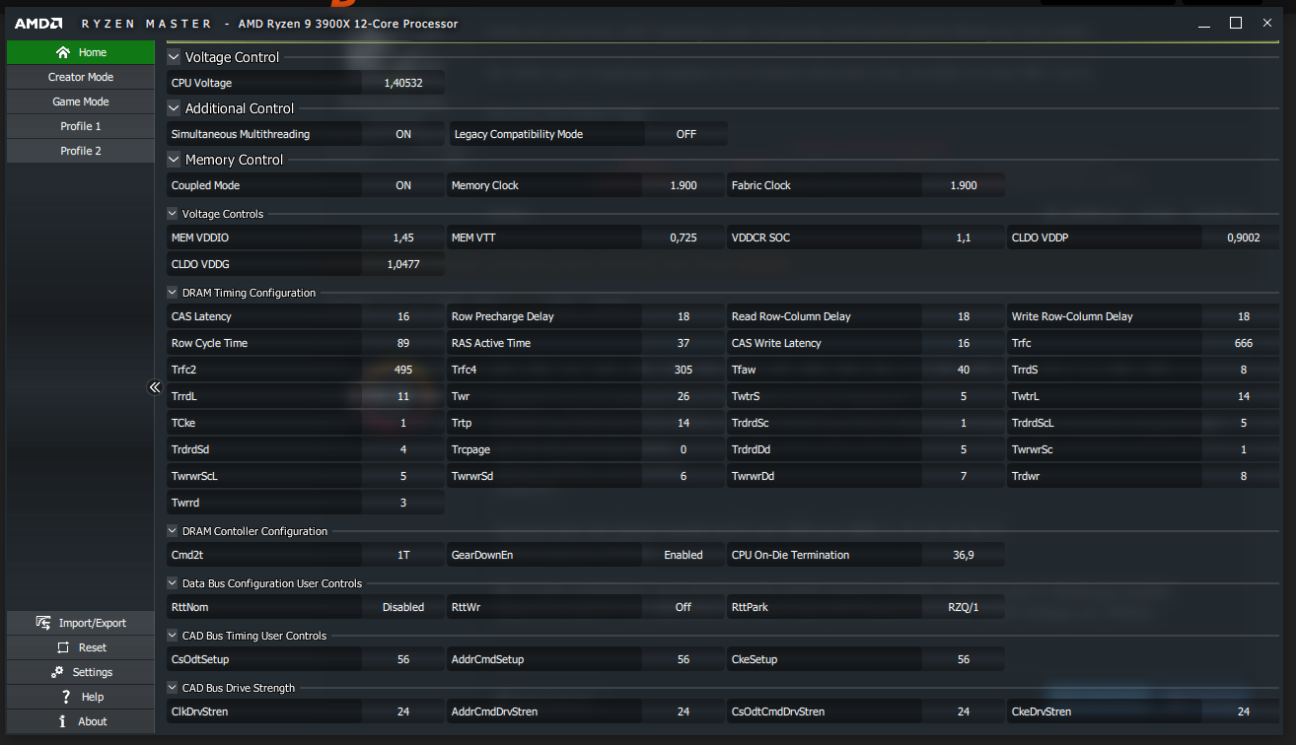This screenshot has width=1296, height=745.
Task: Click CLDO VDDG value 1,0477
Action: click(x=403, y=264)
